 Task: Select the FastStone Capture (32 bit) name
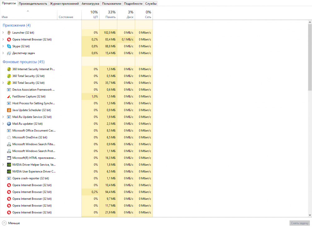coord(29,96)
